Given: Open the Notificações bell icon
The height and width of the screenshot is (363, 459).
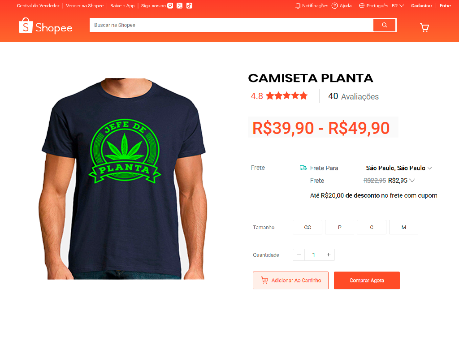Looking at the screenshot, I should click(298, 6).
